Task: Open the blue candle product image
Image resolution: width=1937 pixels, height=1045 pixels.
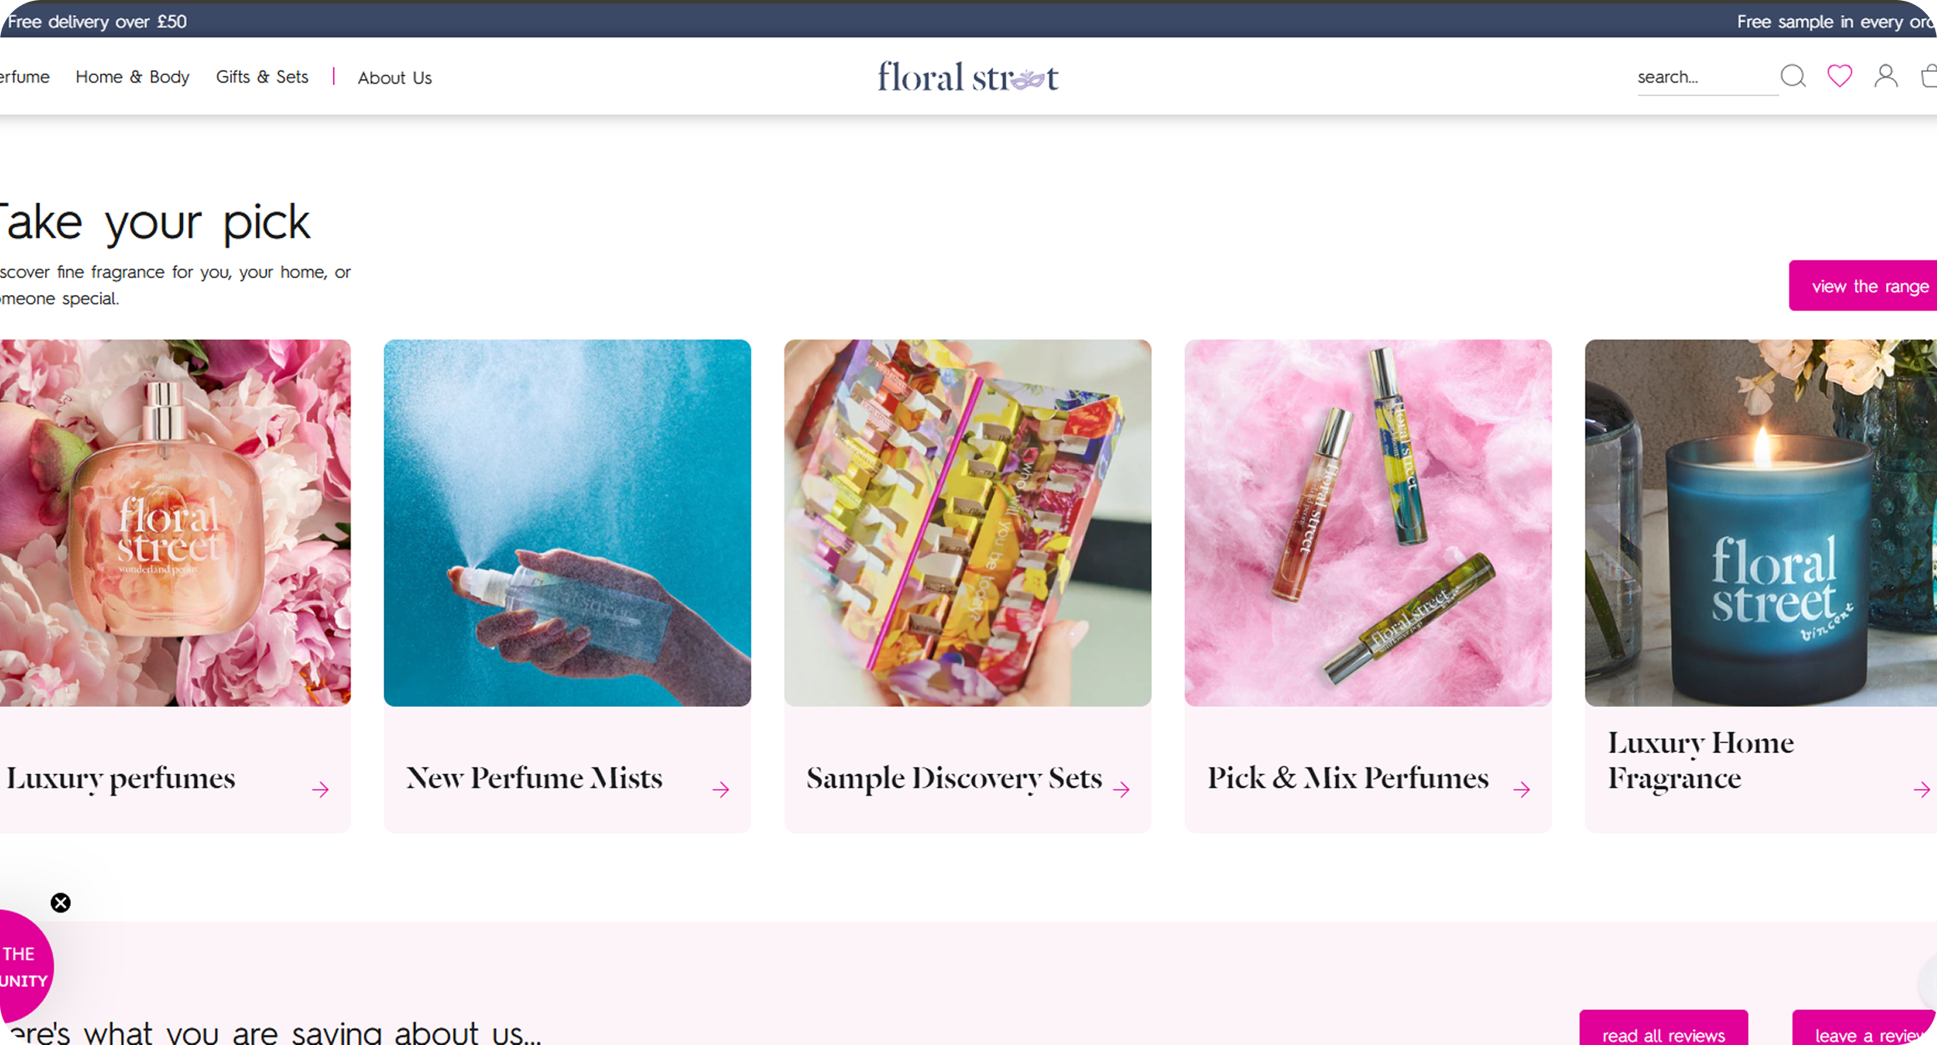Action: [1761, 523]
